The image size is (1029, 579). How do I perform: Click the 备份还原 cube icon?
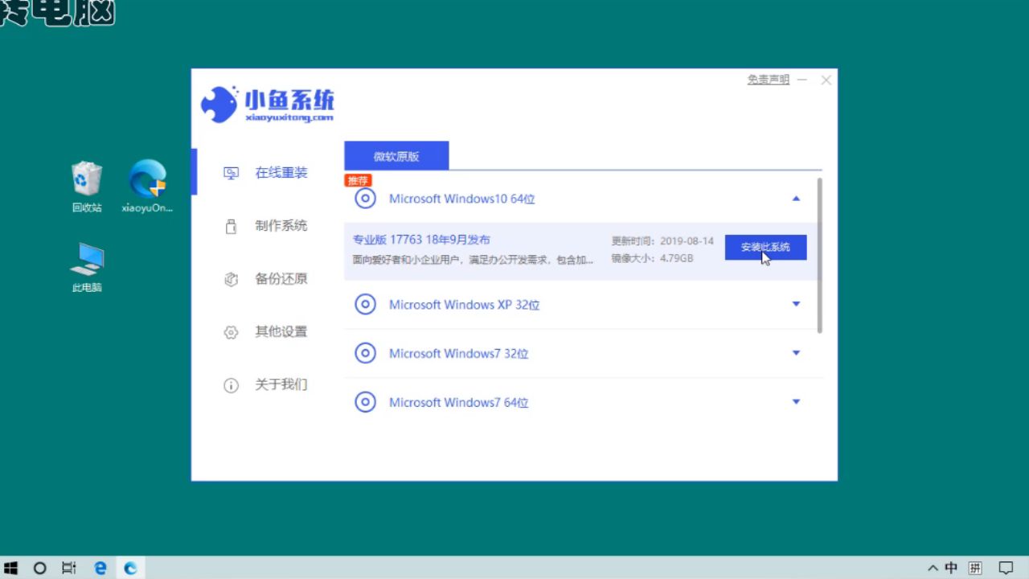tap(231, 279)
